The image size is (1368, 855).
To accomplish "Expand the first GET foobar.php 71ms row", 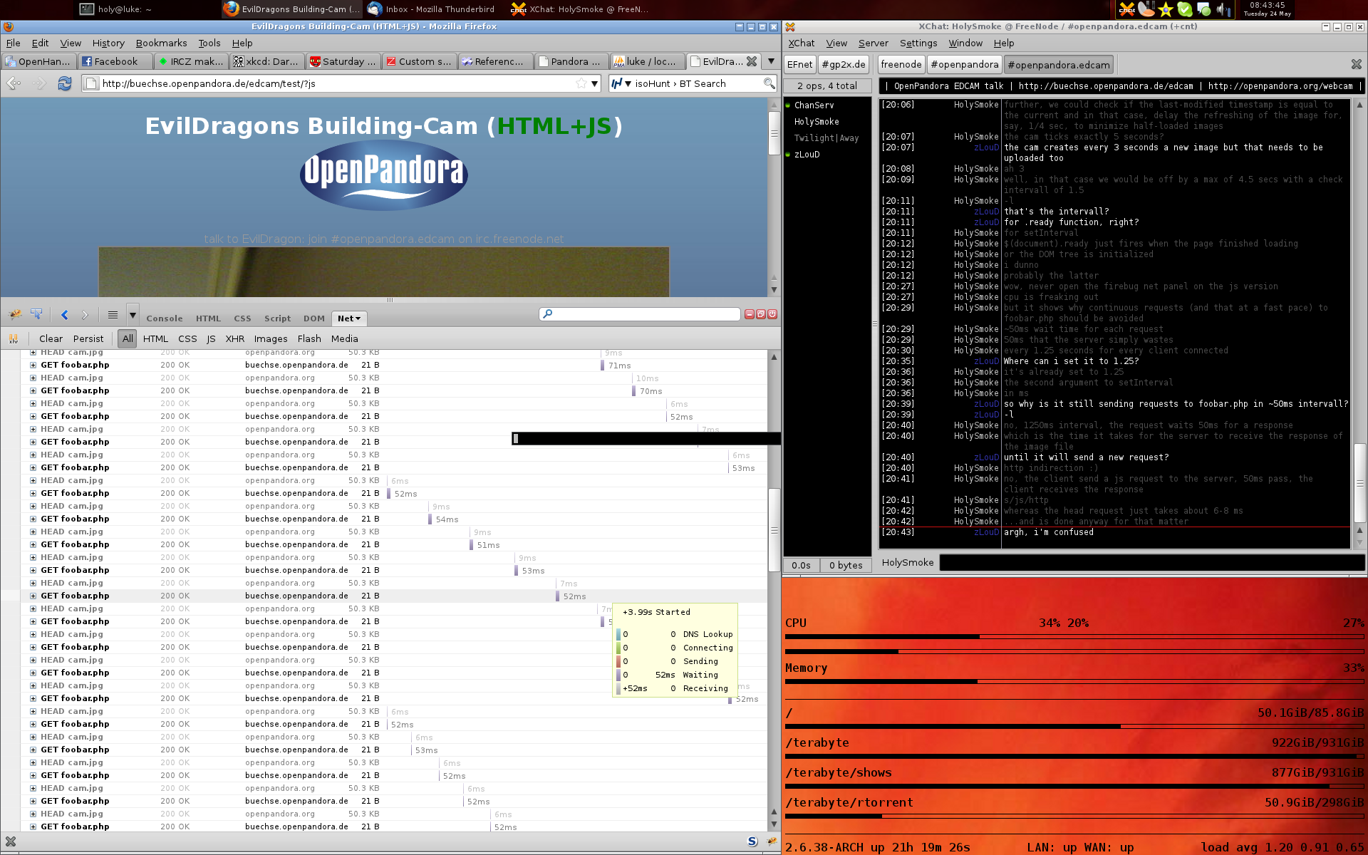I will [x=33, y=365].
